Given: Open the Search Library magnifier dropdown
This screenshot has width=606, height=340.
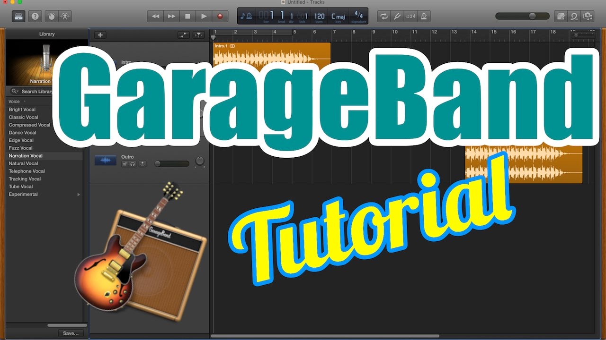Looking at the screenshot, I should [15, 92].
